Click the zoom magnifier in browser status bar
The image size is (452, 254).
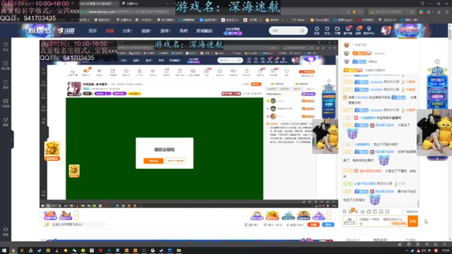pyautogui.click(x=445, y=244)
